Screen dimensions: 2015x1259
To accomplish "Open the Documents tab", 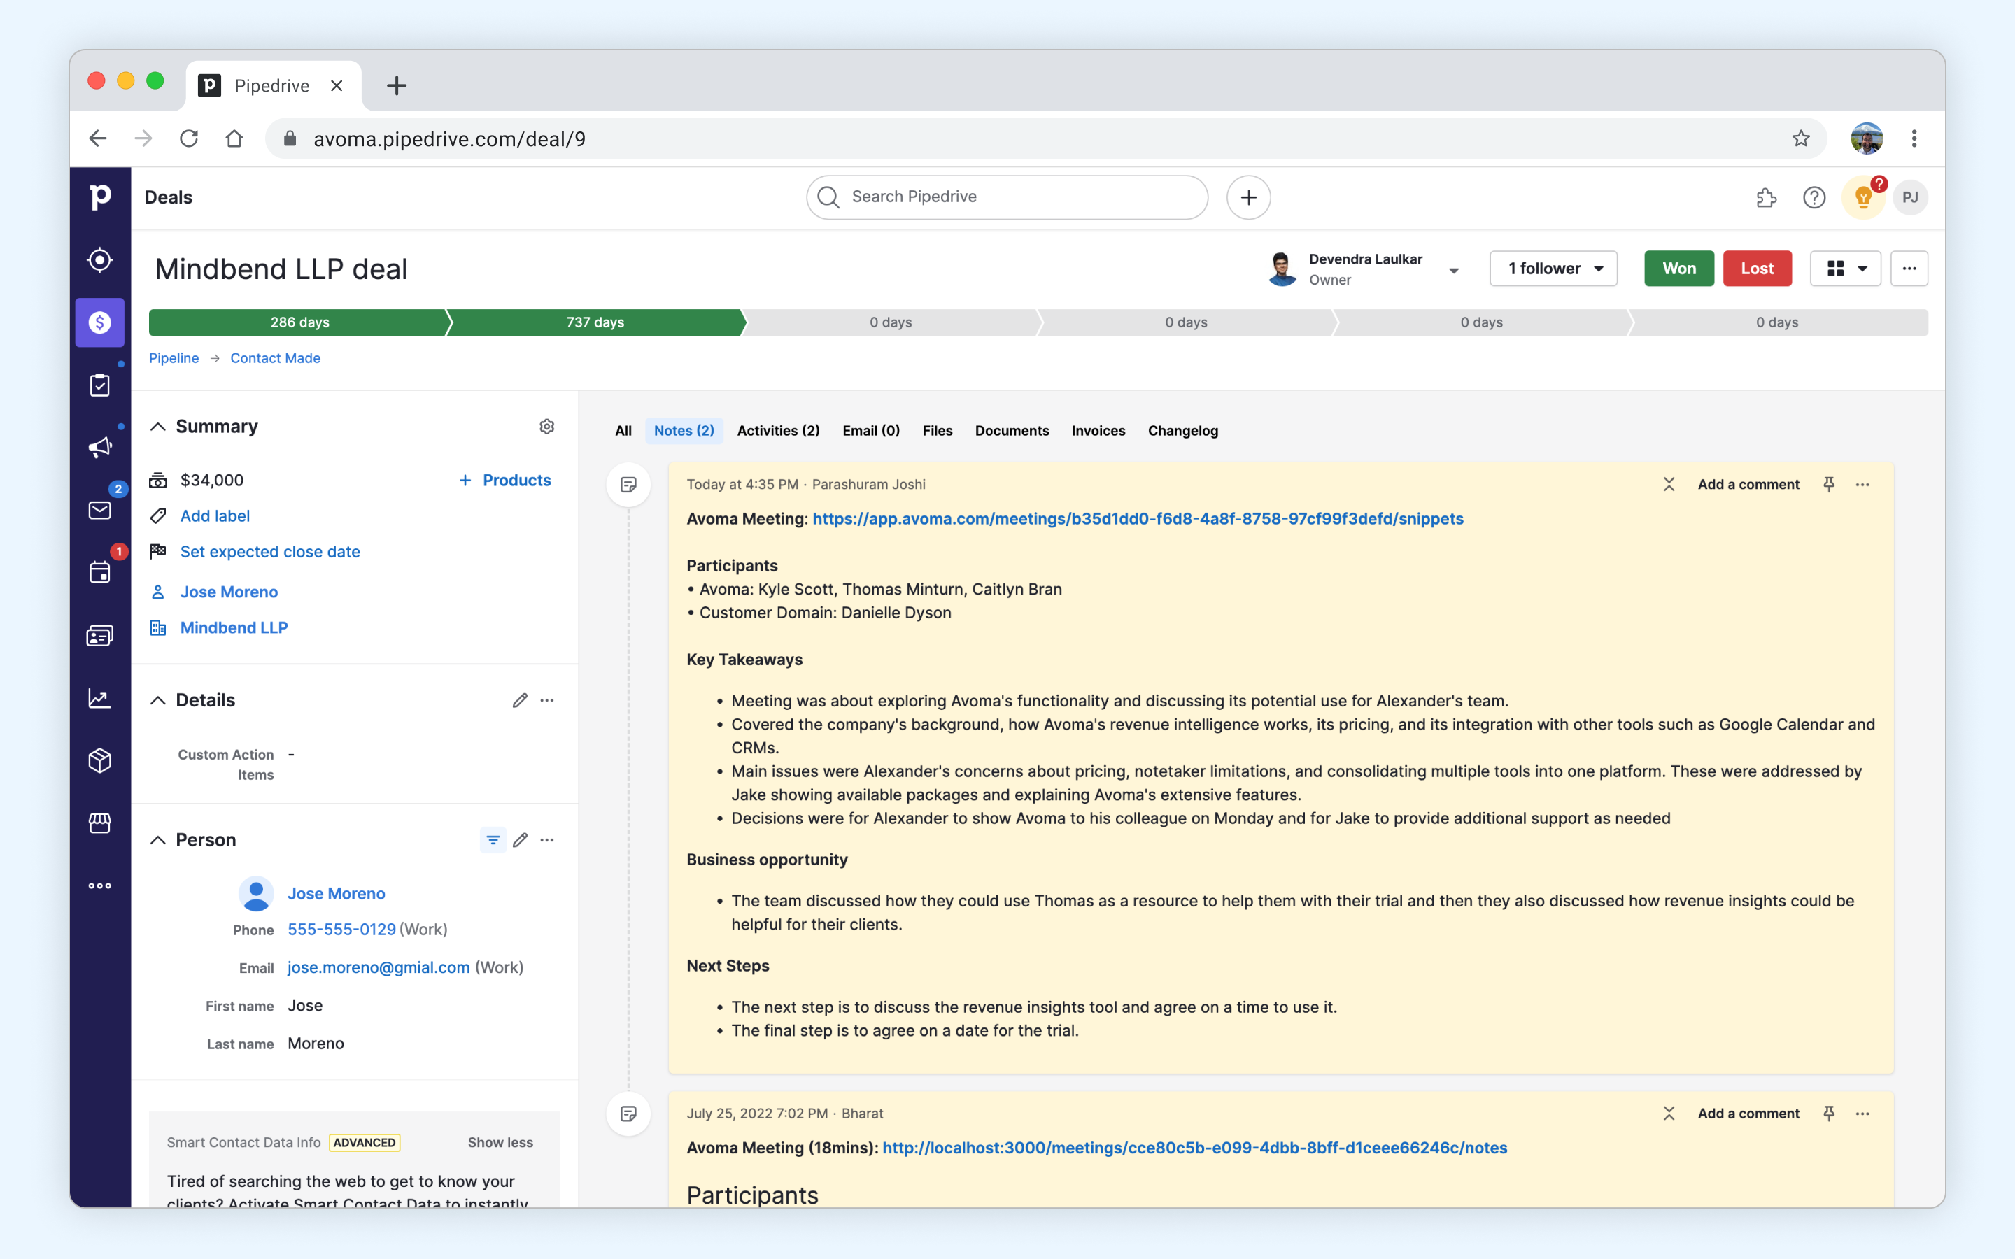I will point(1012,430).
